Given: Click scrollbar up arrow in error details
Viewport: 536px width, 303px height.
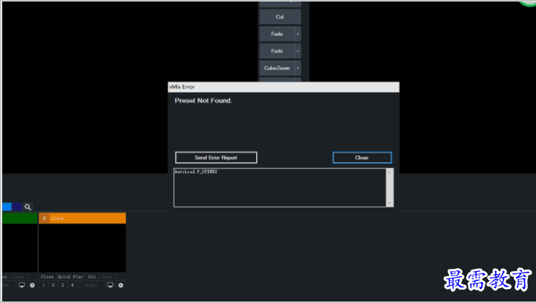Looking at the screenshot, I should pos(390,173).
